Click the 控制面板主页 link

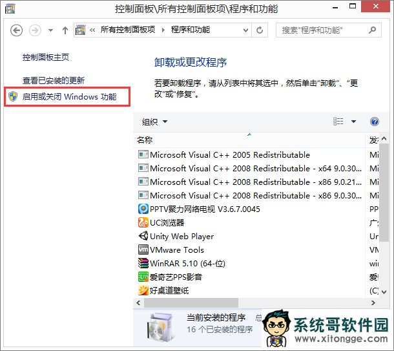[45, 58]
